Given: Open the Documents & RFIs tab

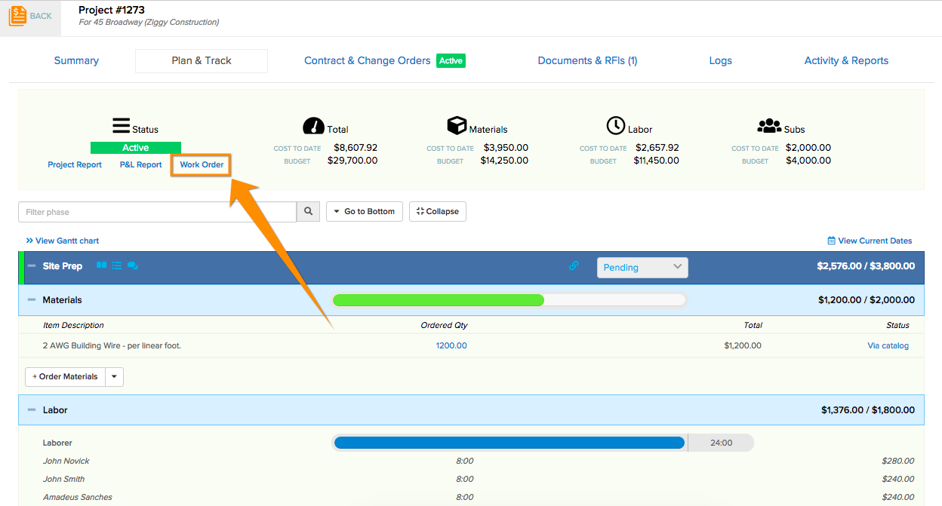Looking at the screenshot, I should coord(587,60).
